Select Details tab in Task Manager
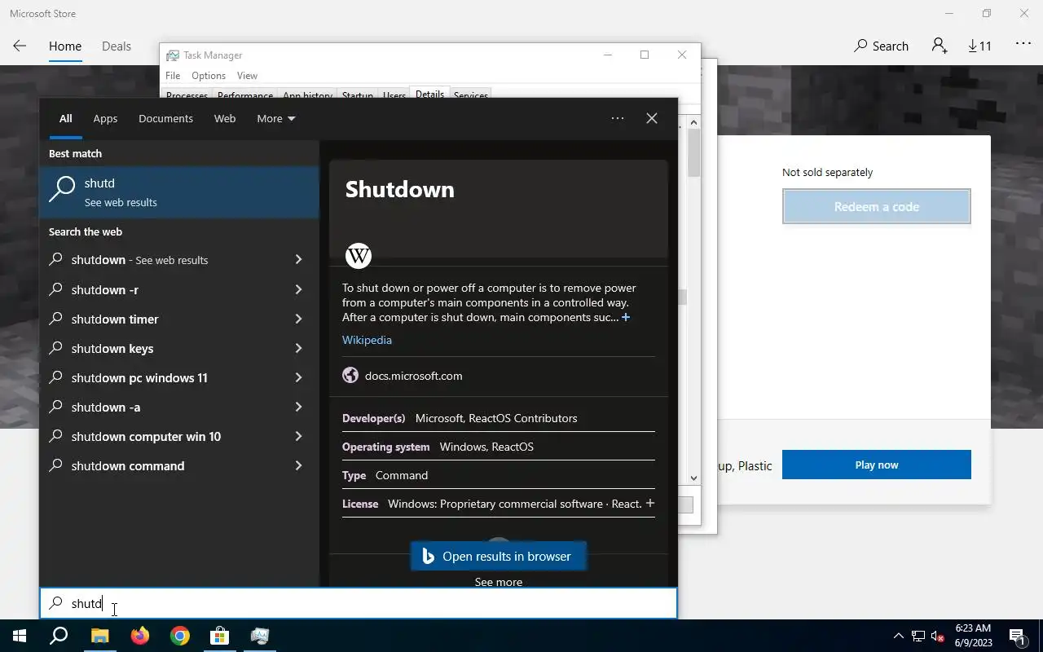 [x=429, y=94]
